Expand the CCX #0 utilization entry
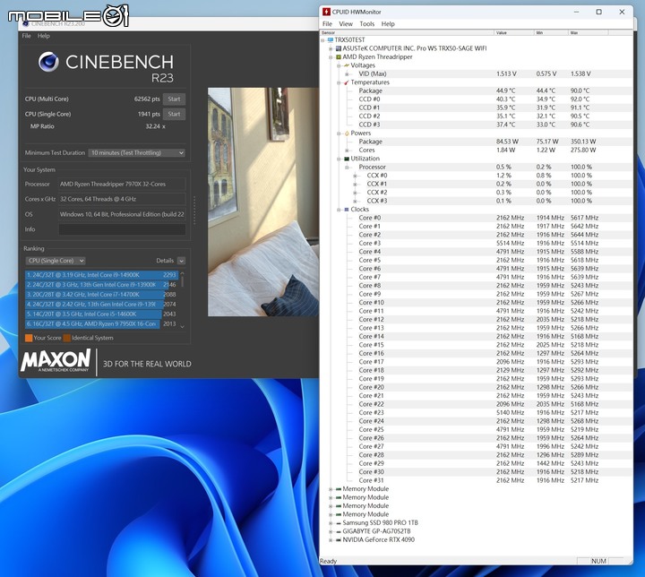Screen dimensions: 645x577 point(355,176)
